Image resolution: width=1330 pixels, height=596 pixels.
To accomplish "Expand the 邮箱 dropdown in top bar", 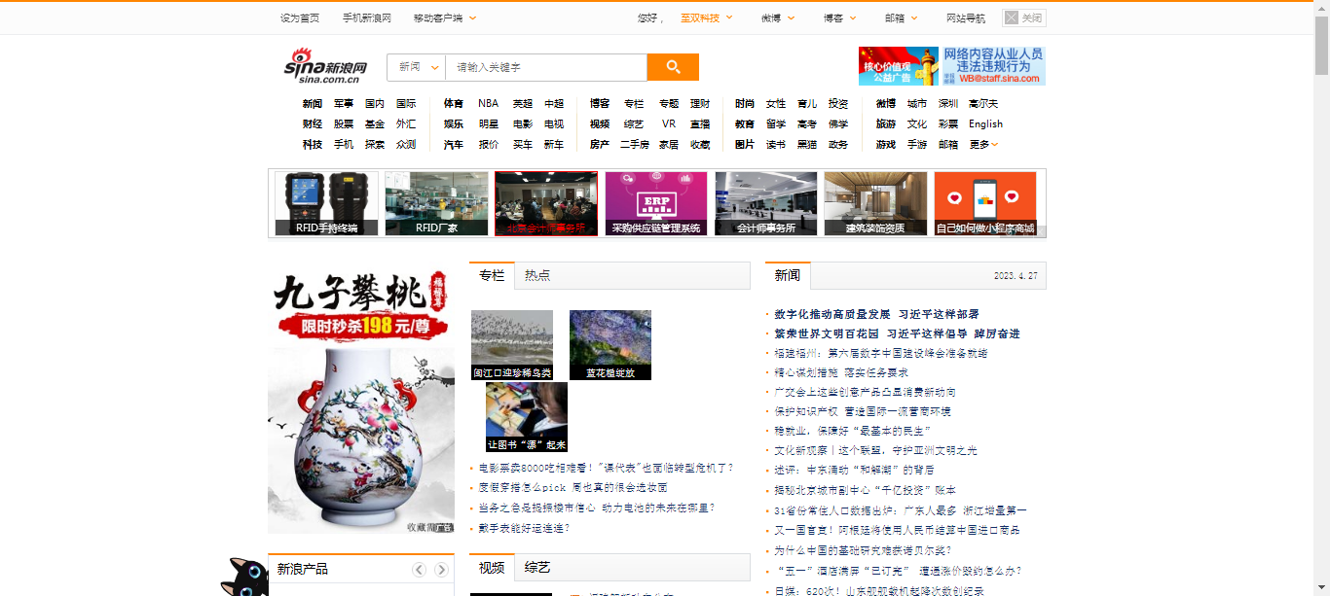I will [902, 18].
